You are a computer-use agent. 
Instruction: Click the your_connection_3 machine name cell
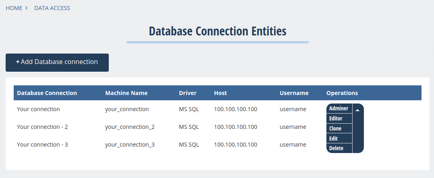(130, 145)
